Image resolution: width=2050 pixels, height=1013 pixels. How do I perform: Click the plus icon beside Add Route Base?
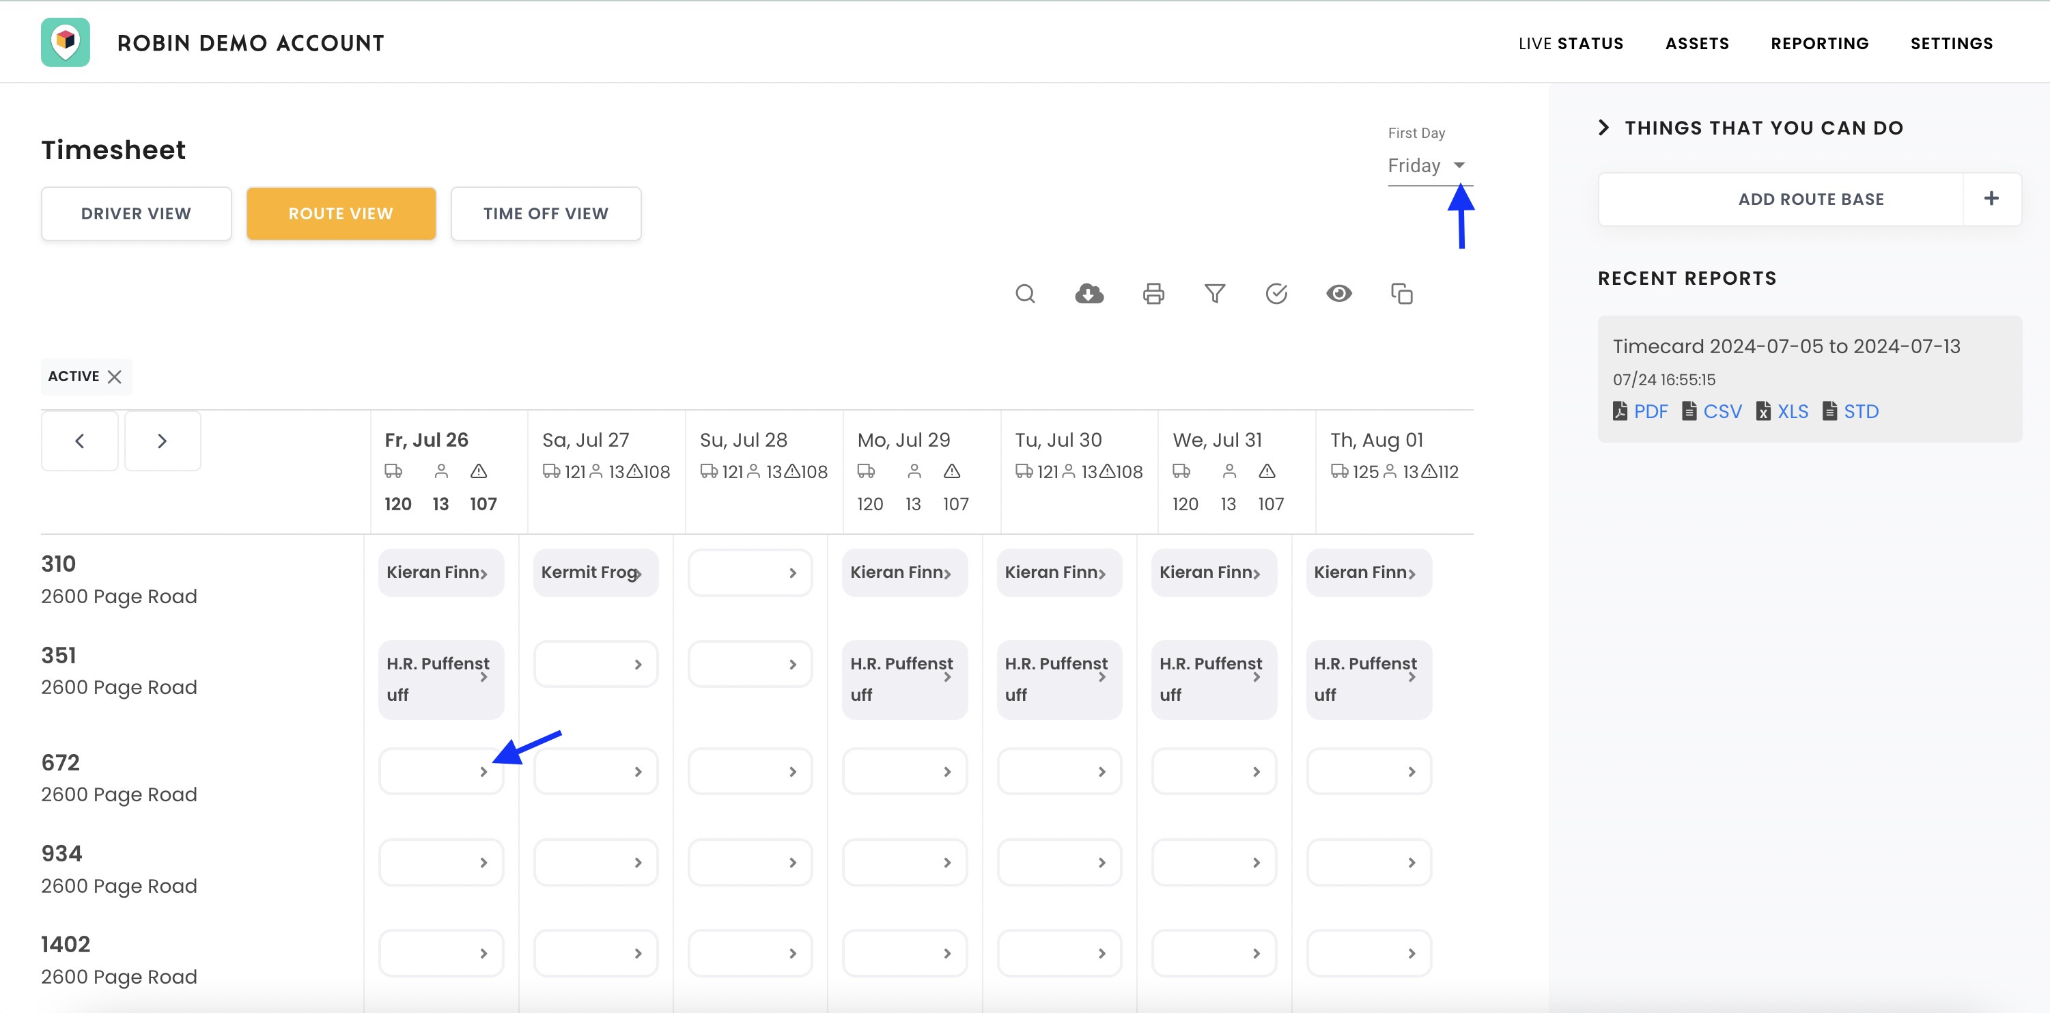point(1991,199)
